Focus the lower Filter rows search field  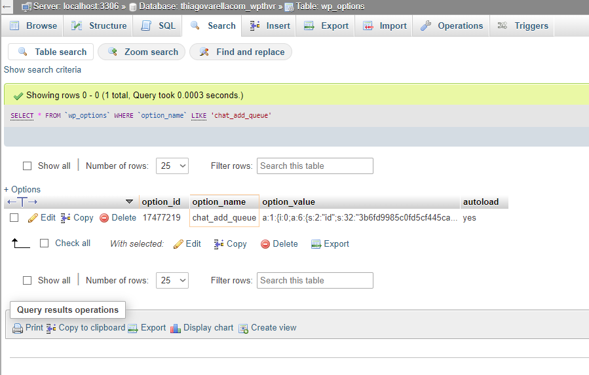pyautogui.click(x=315, y=280)
